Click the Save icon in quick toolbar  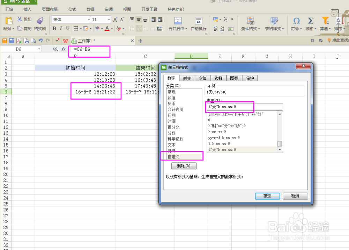[x=12, y=41]
